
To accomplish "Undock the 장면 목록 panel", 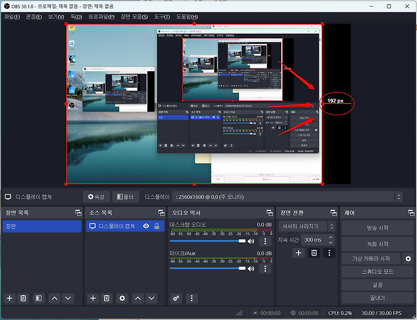I will click(78, 213).
